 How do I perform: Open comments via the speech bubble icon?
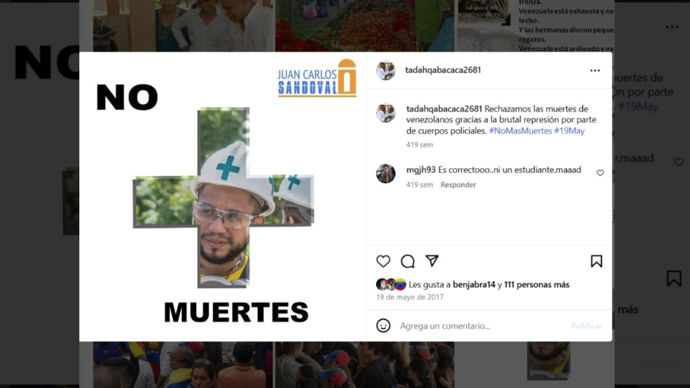408,262
